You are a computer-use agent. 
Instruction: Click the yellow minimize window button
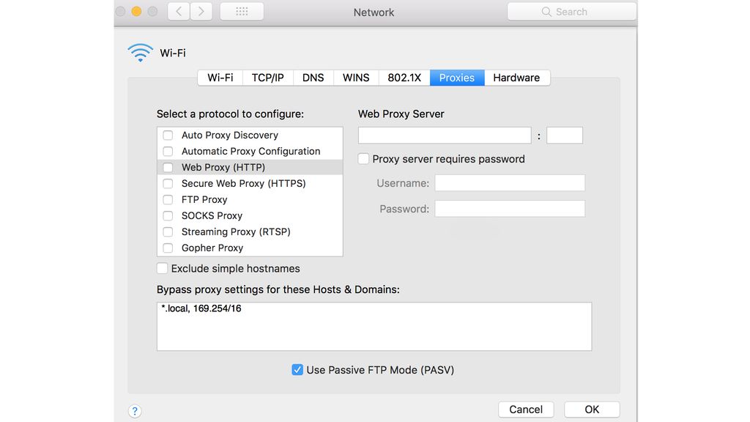tap(136, 12)
